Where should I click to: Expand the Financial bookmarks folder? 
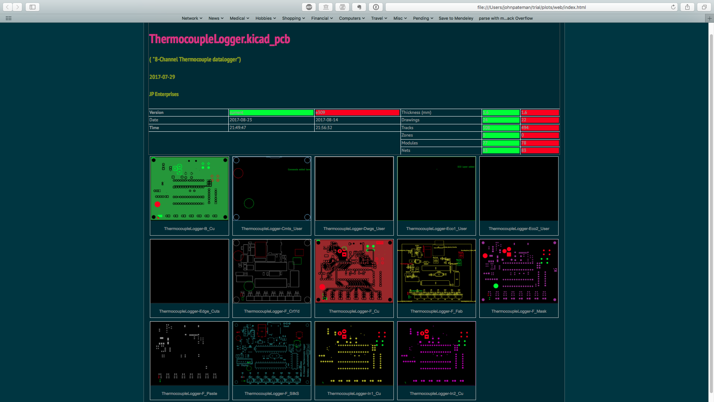322,18
